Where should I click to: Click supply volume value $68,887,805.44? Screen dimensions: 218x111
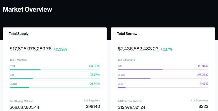tap(24, 107)
